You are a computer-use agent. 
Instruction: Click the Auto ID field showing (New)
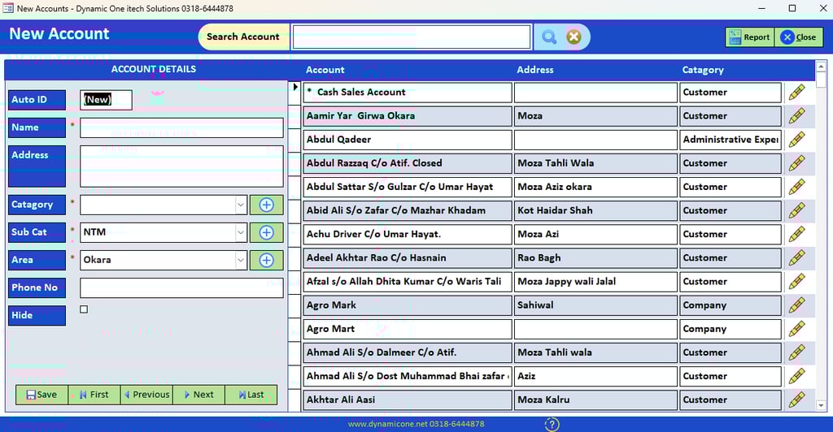coord(106,100)
